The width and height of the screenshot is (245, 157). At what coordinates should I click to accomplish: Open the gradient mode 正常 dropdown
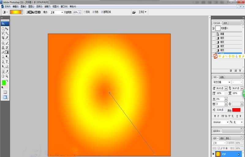(x=56, y=12)
